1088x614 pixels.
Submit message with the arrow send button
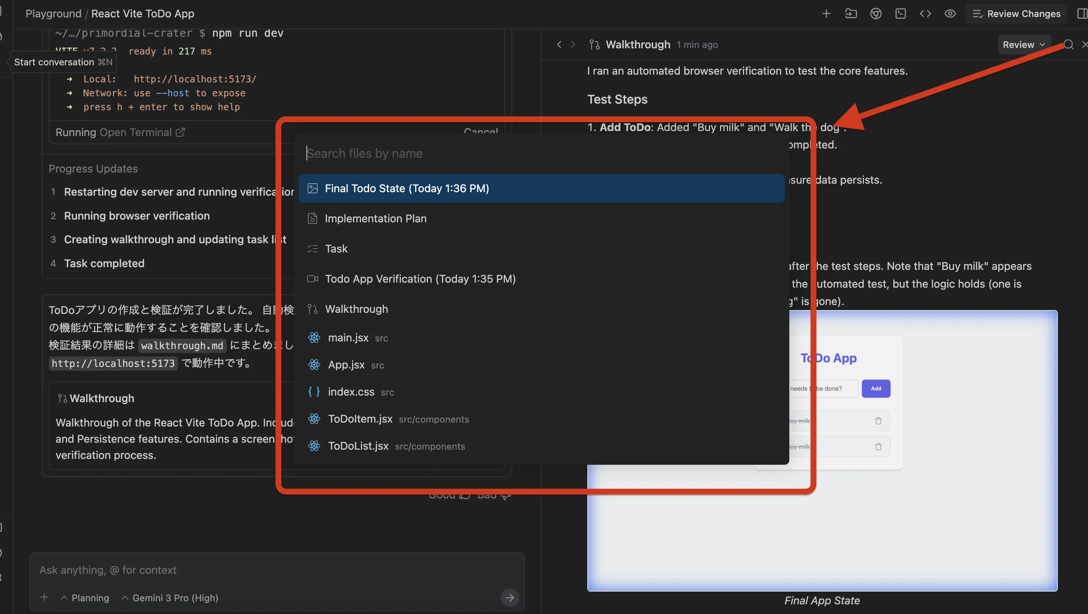pos(510,597)
